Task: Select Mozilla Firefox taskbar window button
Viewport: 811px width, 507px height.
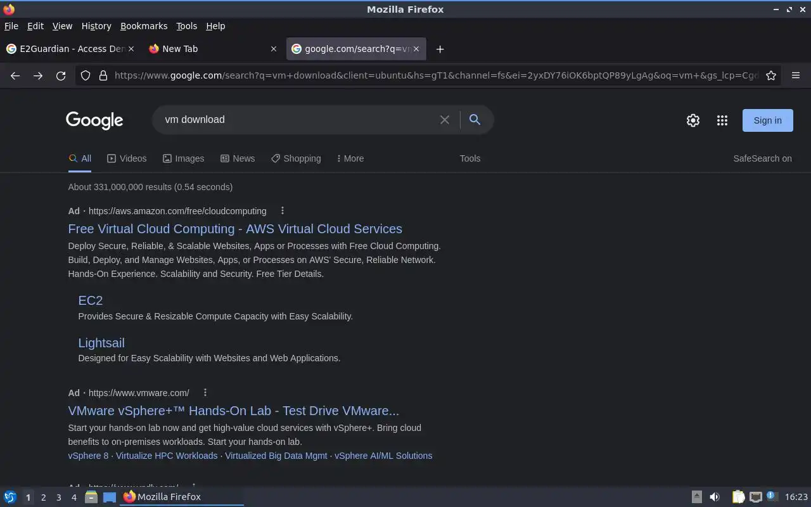Action: [182, 497]
